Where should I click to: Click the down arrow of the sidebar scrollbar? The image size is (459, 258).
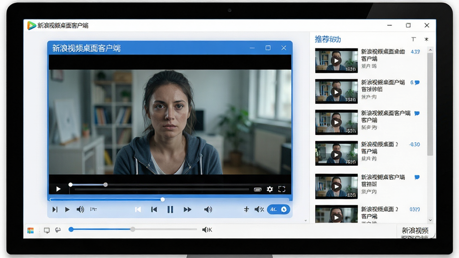point(430,220)
